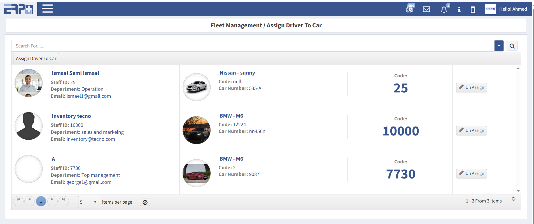Open the hamburger navigation menu
The width and height of the screenshot is (534, 224).
coord(47,9)
